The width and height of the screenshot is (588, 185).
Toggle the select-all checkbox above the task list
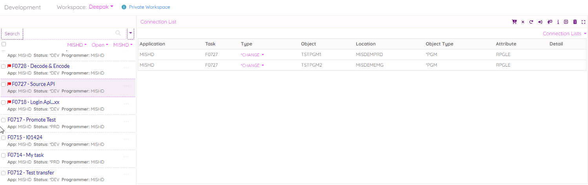(x=4, y=44)
